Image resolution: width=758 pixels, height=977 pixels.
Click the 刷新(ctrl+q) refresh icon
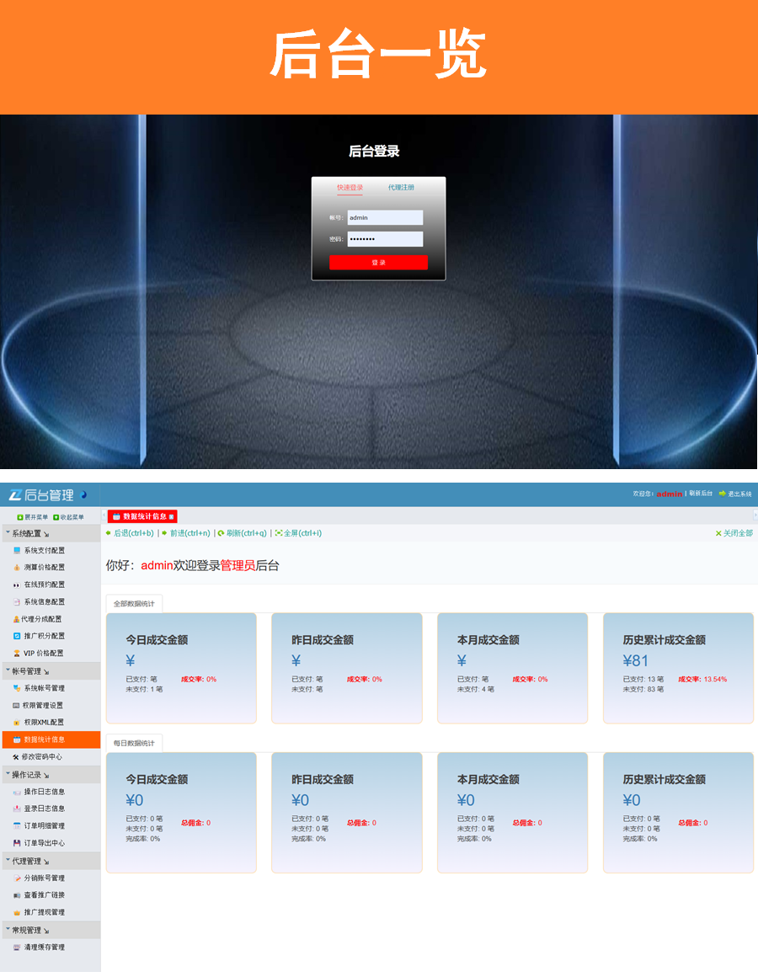click(x=221, y=533)
